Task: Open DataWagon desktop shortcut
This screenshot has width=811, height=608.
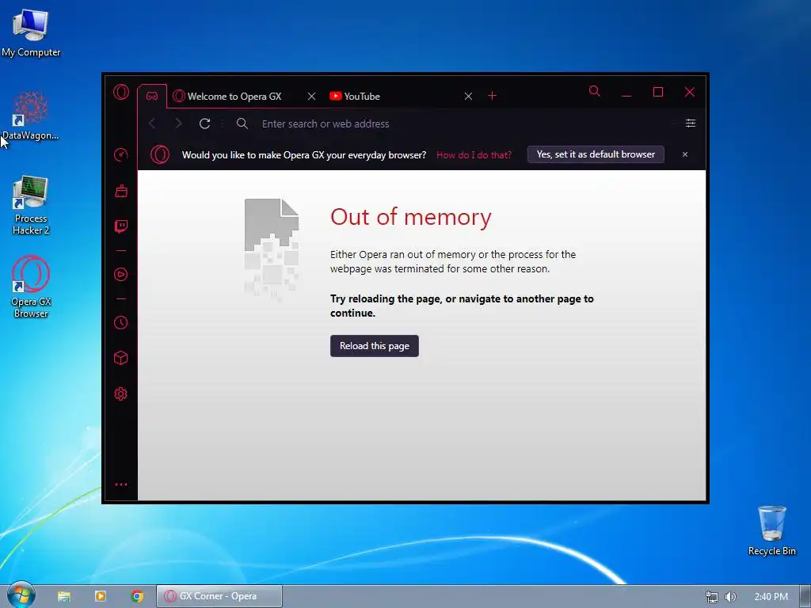Action: click(31, 116)
